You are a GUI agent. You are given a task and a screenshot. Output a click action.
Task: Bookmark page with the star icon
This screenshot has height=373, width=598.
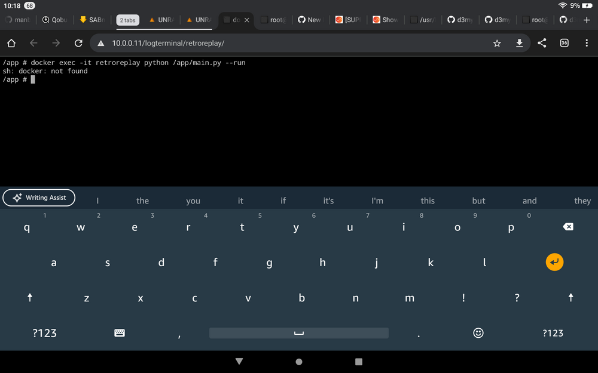pos(497,44)
